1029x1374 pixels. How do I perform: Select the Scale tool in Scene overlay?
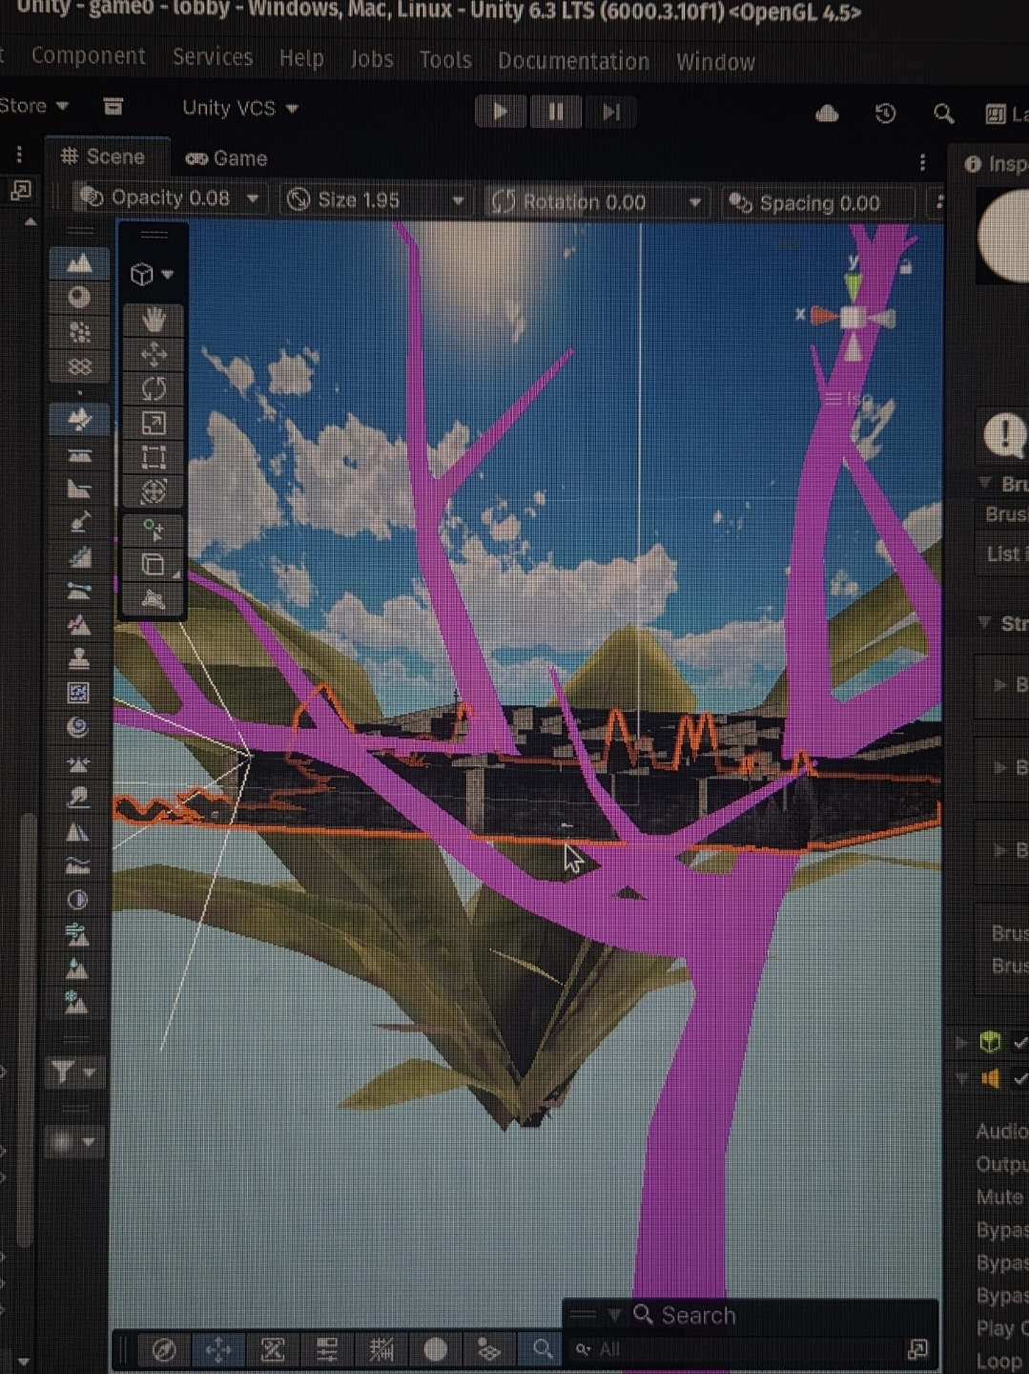154,423
